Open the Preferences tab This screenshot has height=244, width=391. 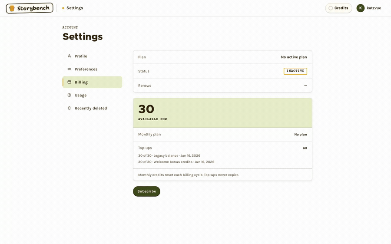click(92, 69)
